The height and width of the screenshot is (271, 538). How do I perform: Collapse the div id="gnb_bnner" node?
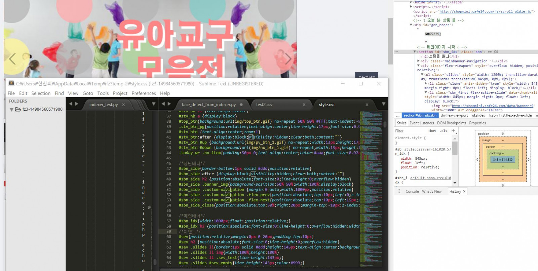point(411,25)
